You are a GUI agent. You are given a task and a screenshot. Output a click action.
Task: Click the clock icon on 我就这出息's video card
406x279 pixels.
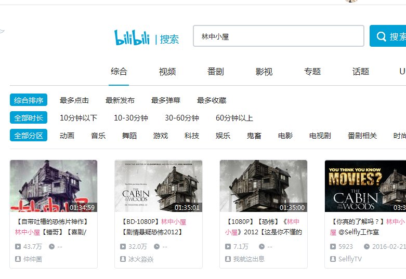click(x=262, y=246)
